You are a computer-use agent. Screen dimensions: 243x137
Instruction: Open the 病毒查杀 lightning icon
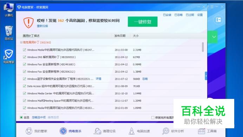tap(63, 131)
